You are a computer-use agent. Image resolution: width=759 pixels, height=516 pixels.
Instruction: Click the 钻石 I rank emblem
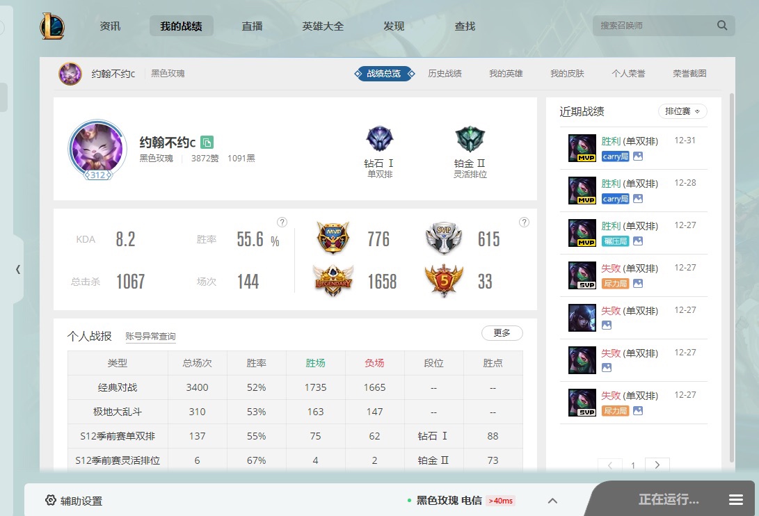tap(379, 140)
